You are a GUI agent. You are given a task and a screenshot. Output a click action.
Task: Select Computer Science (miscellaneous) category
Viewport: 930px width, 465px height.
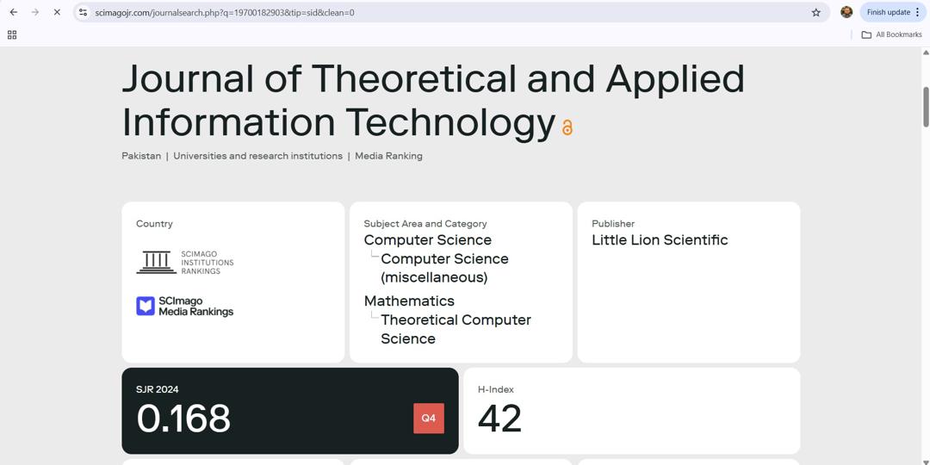click(x=443, y=268)
